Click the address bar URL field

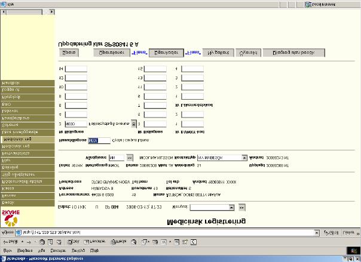[x=168, y=233]
